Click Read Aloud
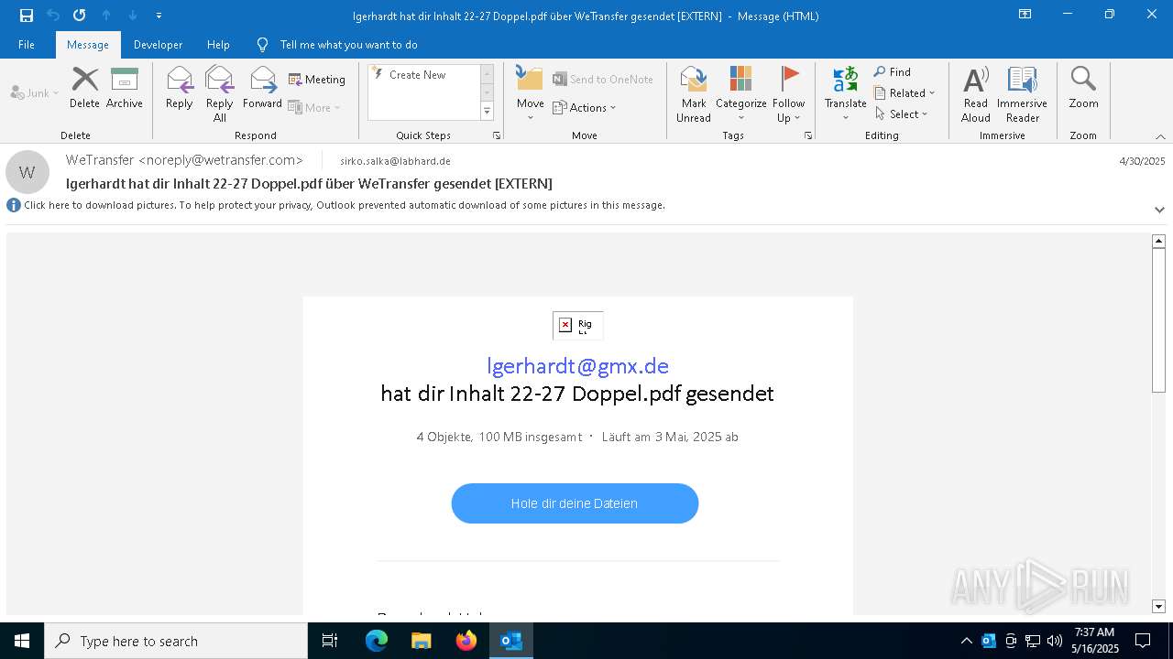The height and width of the screenshot is (659, 1173). (976, 93)
